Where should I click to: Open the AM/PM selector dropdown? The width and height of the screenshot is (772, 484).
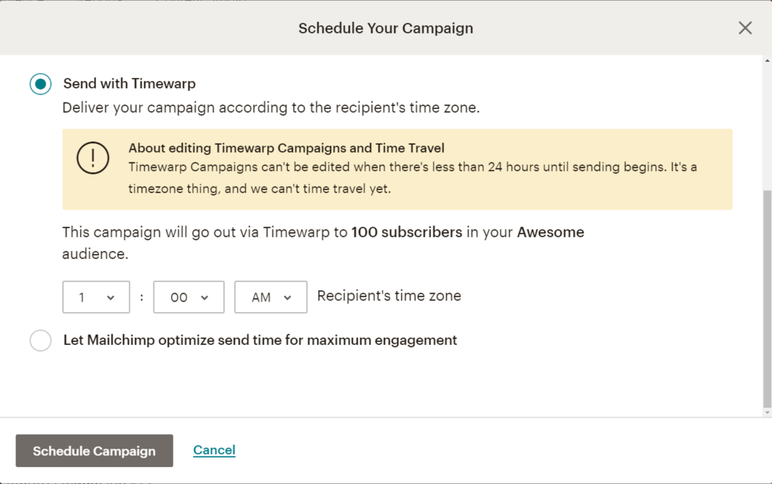tap(270, 297)
